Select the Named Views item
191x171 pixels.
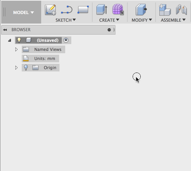[x=43, y=49]
